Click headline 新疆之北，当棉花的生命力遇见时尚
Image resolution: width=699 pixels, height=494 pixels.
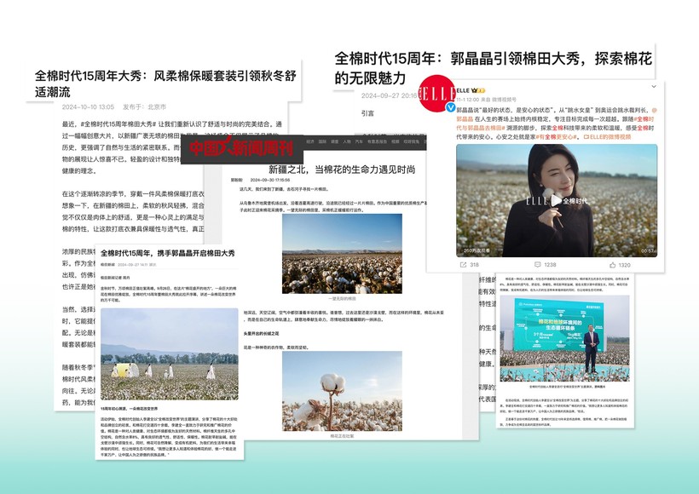pyautogui.click(x=342, y=169)
